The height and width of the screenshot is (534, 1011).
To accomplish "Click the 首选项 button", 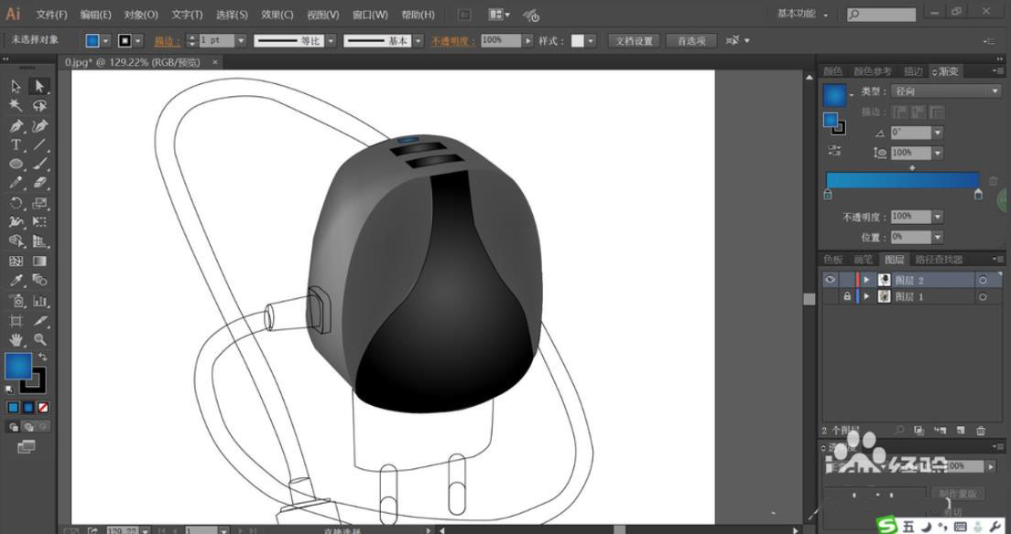I will (690, 41).
